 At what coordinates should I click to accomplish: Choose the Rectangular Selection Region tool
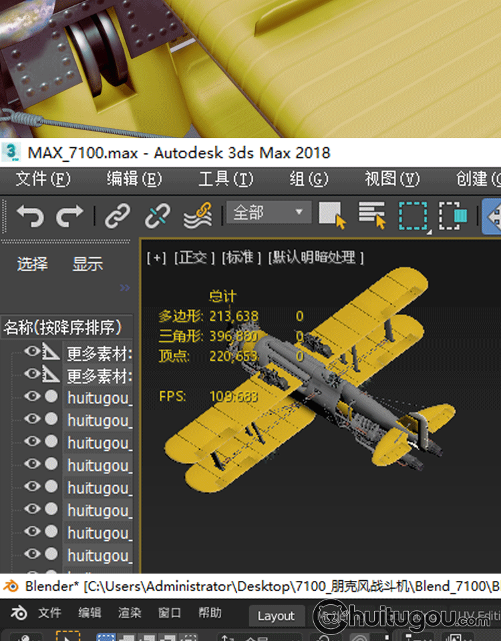[x=413, y=216]
